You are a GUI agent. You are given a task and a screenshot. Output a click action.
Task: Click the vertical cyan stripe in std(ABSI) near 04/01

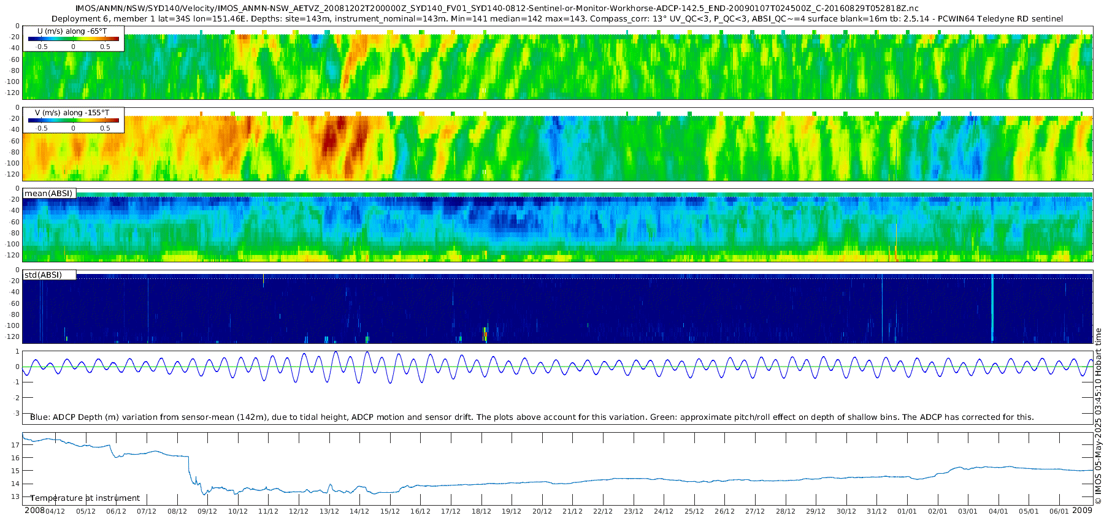pyautogui.click(x=992, y=308)
